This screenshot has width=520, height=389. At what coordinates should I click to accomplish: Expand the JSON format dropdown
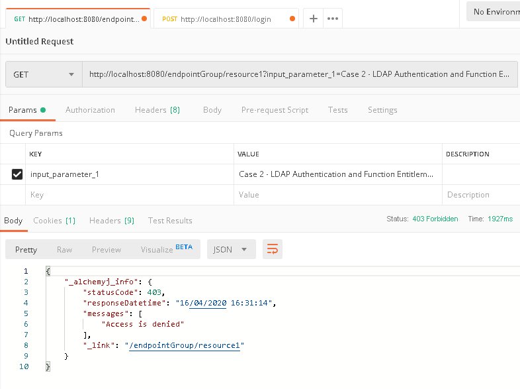coord(231,249)
